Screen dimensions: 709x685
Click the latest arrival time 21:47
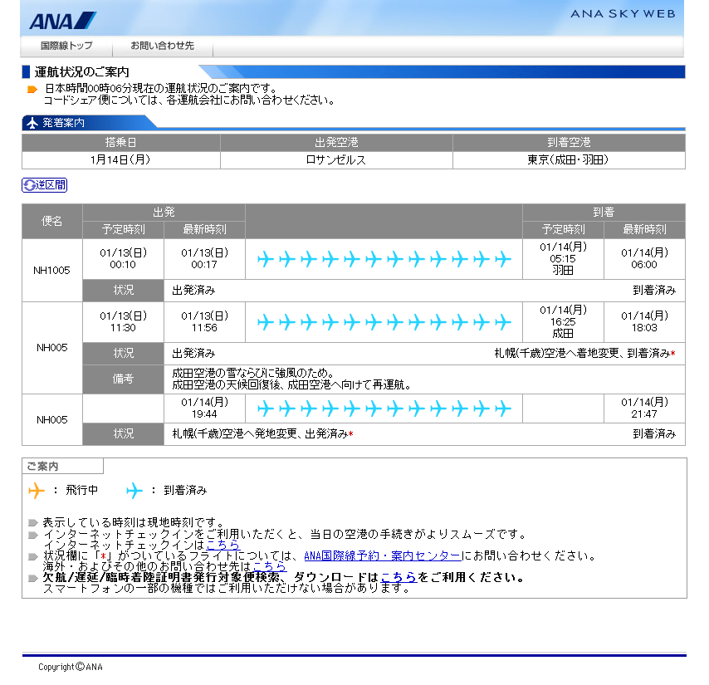coord(644,409)
